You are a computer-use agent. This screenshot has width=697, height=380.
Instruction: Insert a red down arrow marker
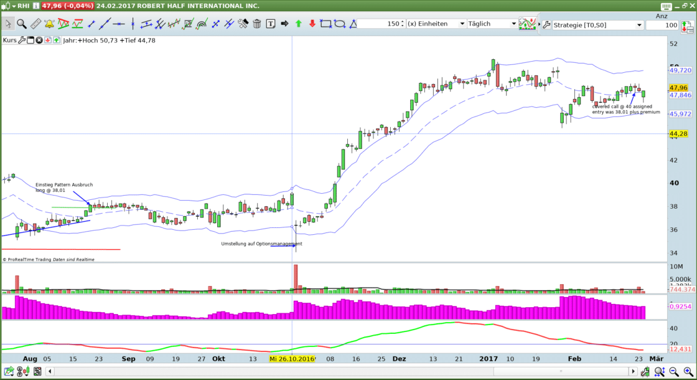pos(312,24)
